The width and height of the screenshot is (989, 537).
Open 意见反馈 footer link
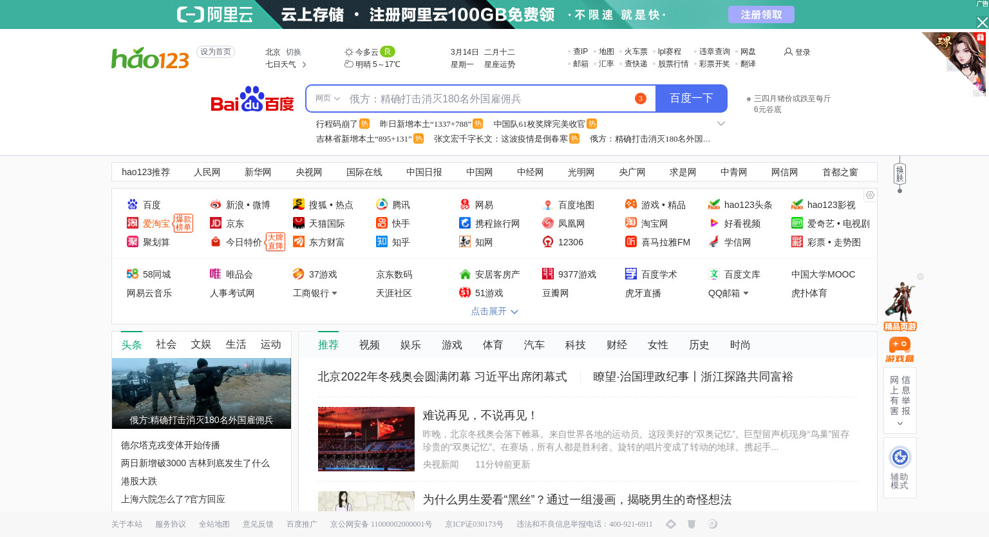(258, 524)
